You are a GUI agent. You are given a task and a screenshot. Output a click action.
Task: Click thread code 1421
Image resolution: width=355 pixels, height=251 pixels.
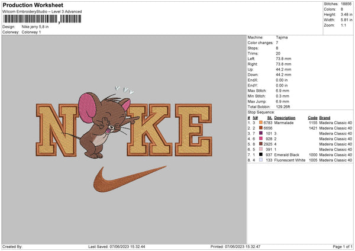[x=313, y=128]
